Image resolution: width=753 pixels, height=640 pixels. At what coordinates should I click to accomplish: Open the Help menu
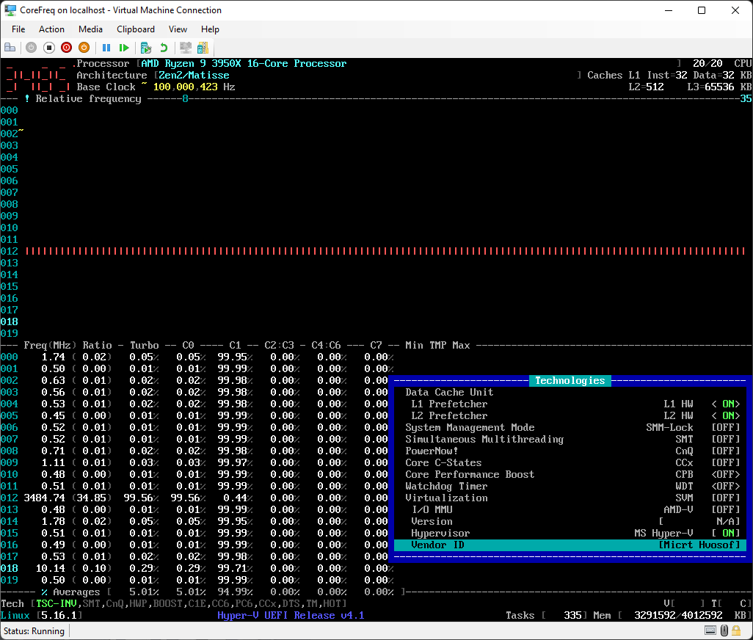210,29
